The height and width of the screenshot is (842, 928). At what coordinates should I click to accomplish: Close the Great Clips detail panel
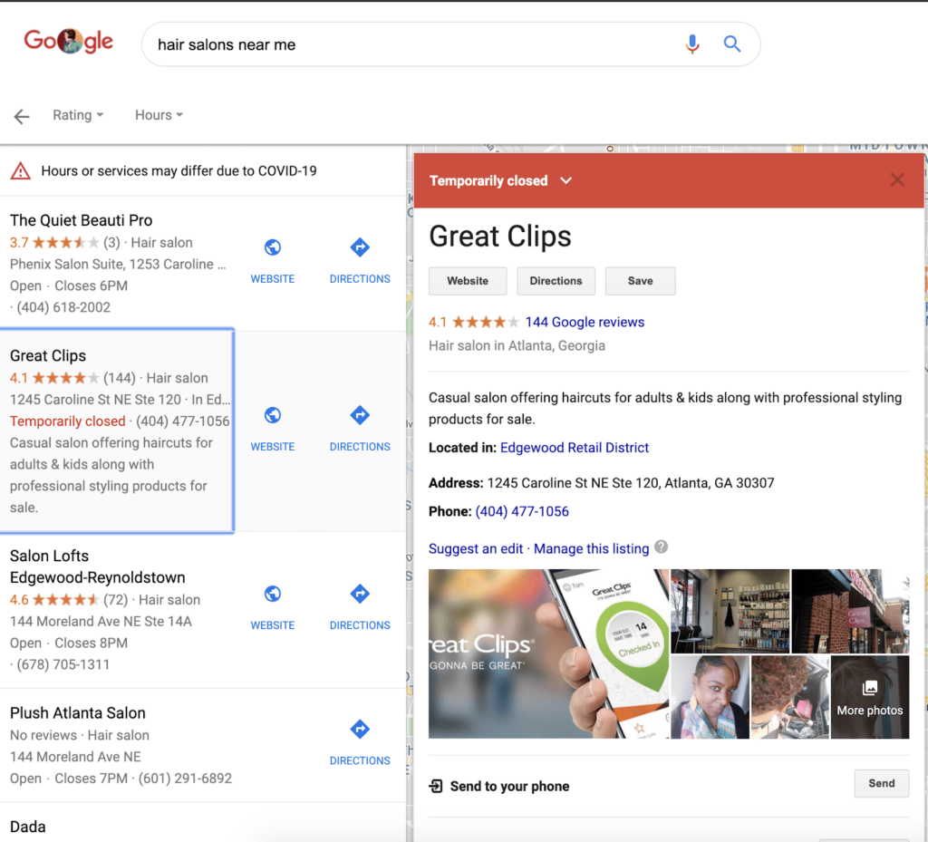(897, 179)
